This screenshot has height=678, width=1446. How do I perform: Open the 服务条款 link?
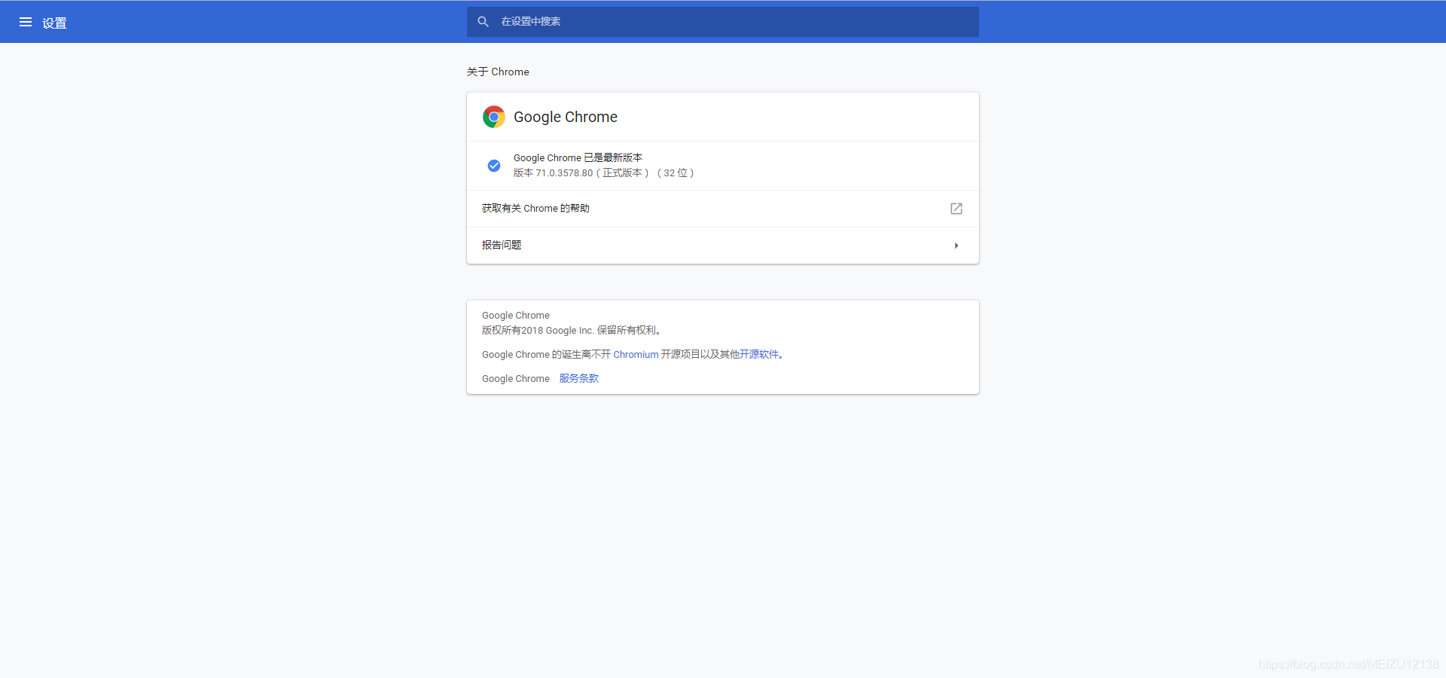[579, 379]
